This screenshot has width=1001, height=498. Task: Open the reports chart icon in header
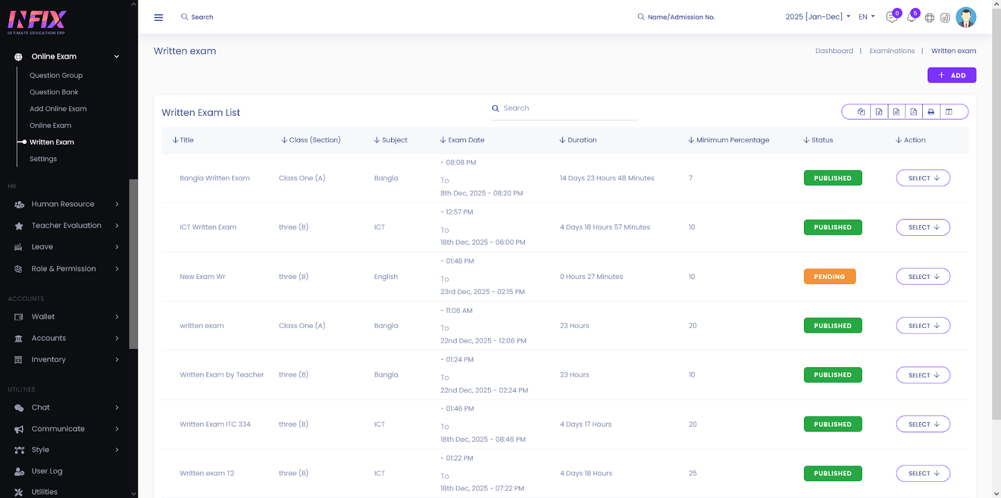point(945,18)
